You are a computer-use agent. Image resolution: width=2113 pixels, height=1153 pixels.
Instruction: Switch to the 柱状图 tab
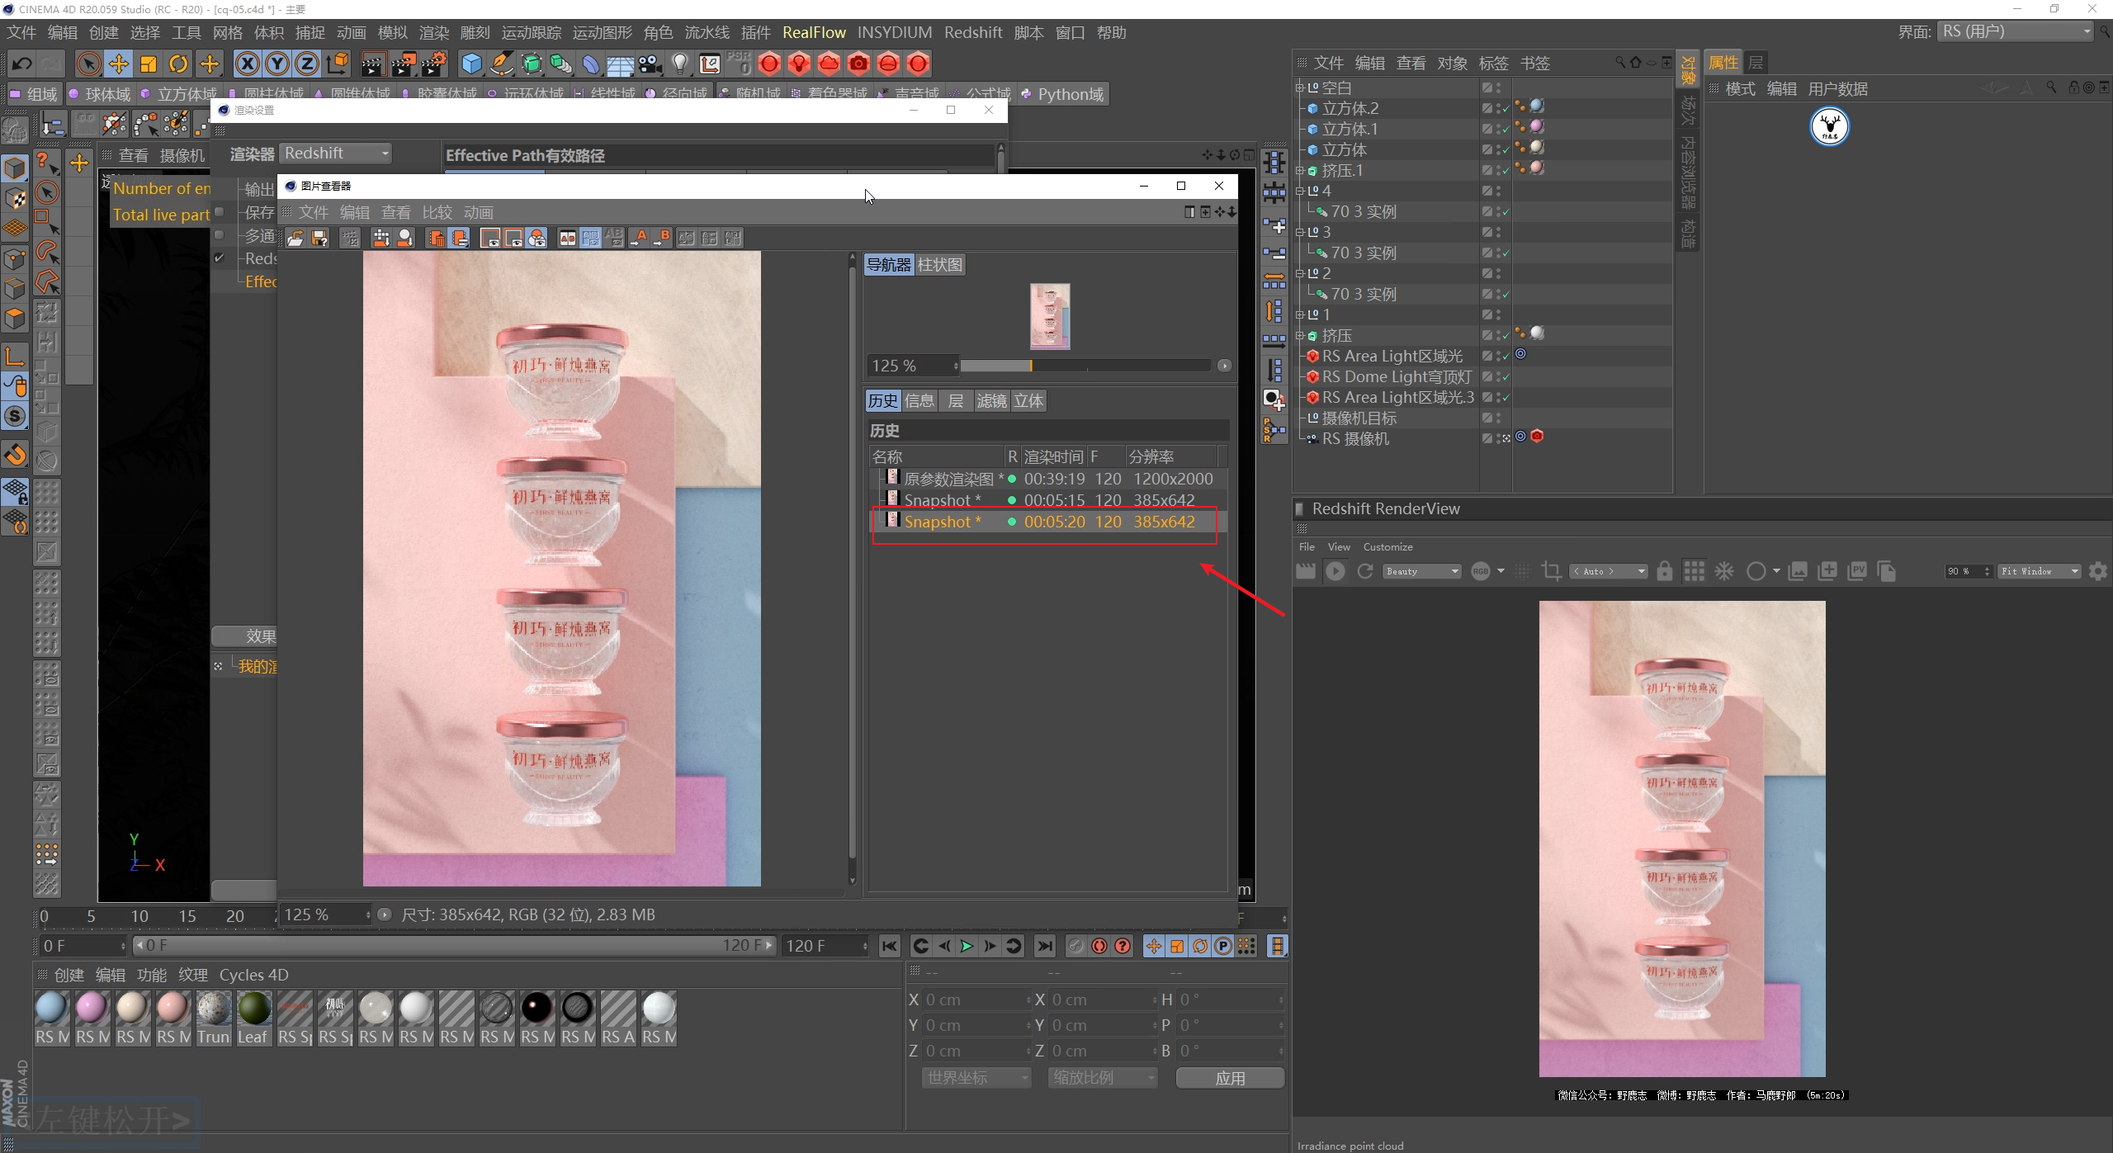[940, 265]
